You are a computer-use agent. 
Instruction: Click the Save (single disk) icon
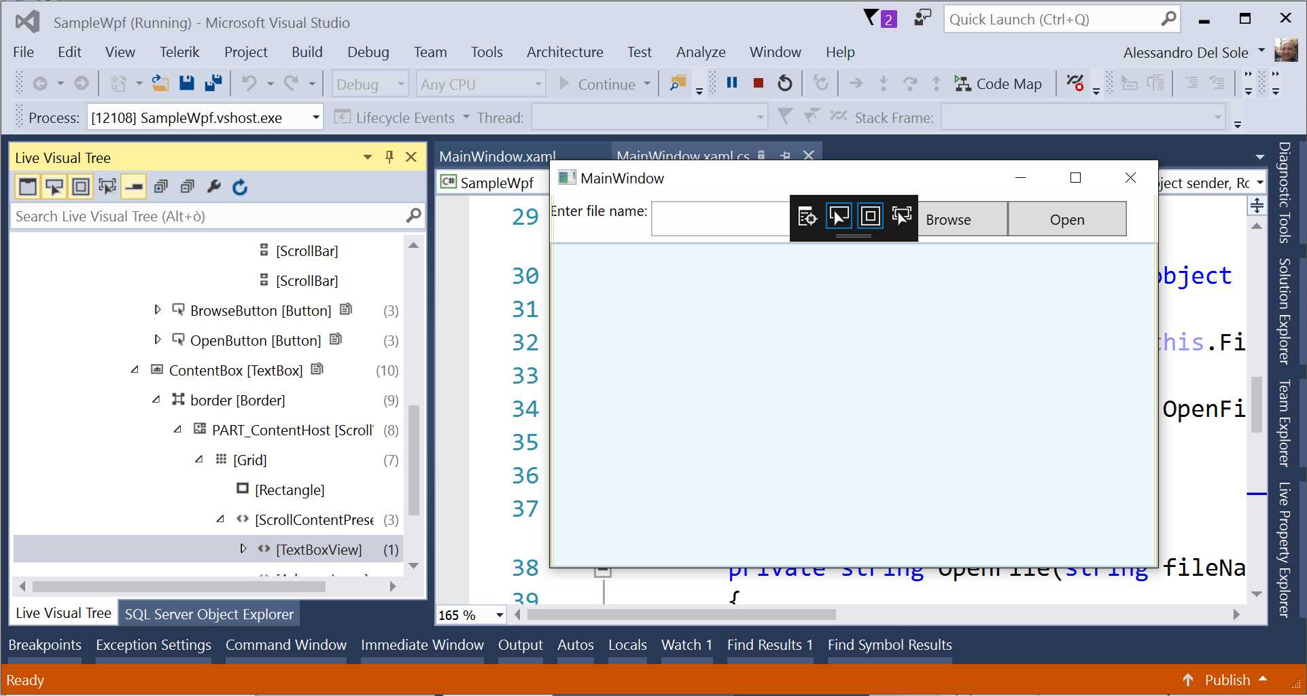[187, 83]
